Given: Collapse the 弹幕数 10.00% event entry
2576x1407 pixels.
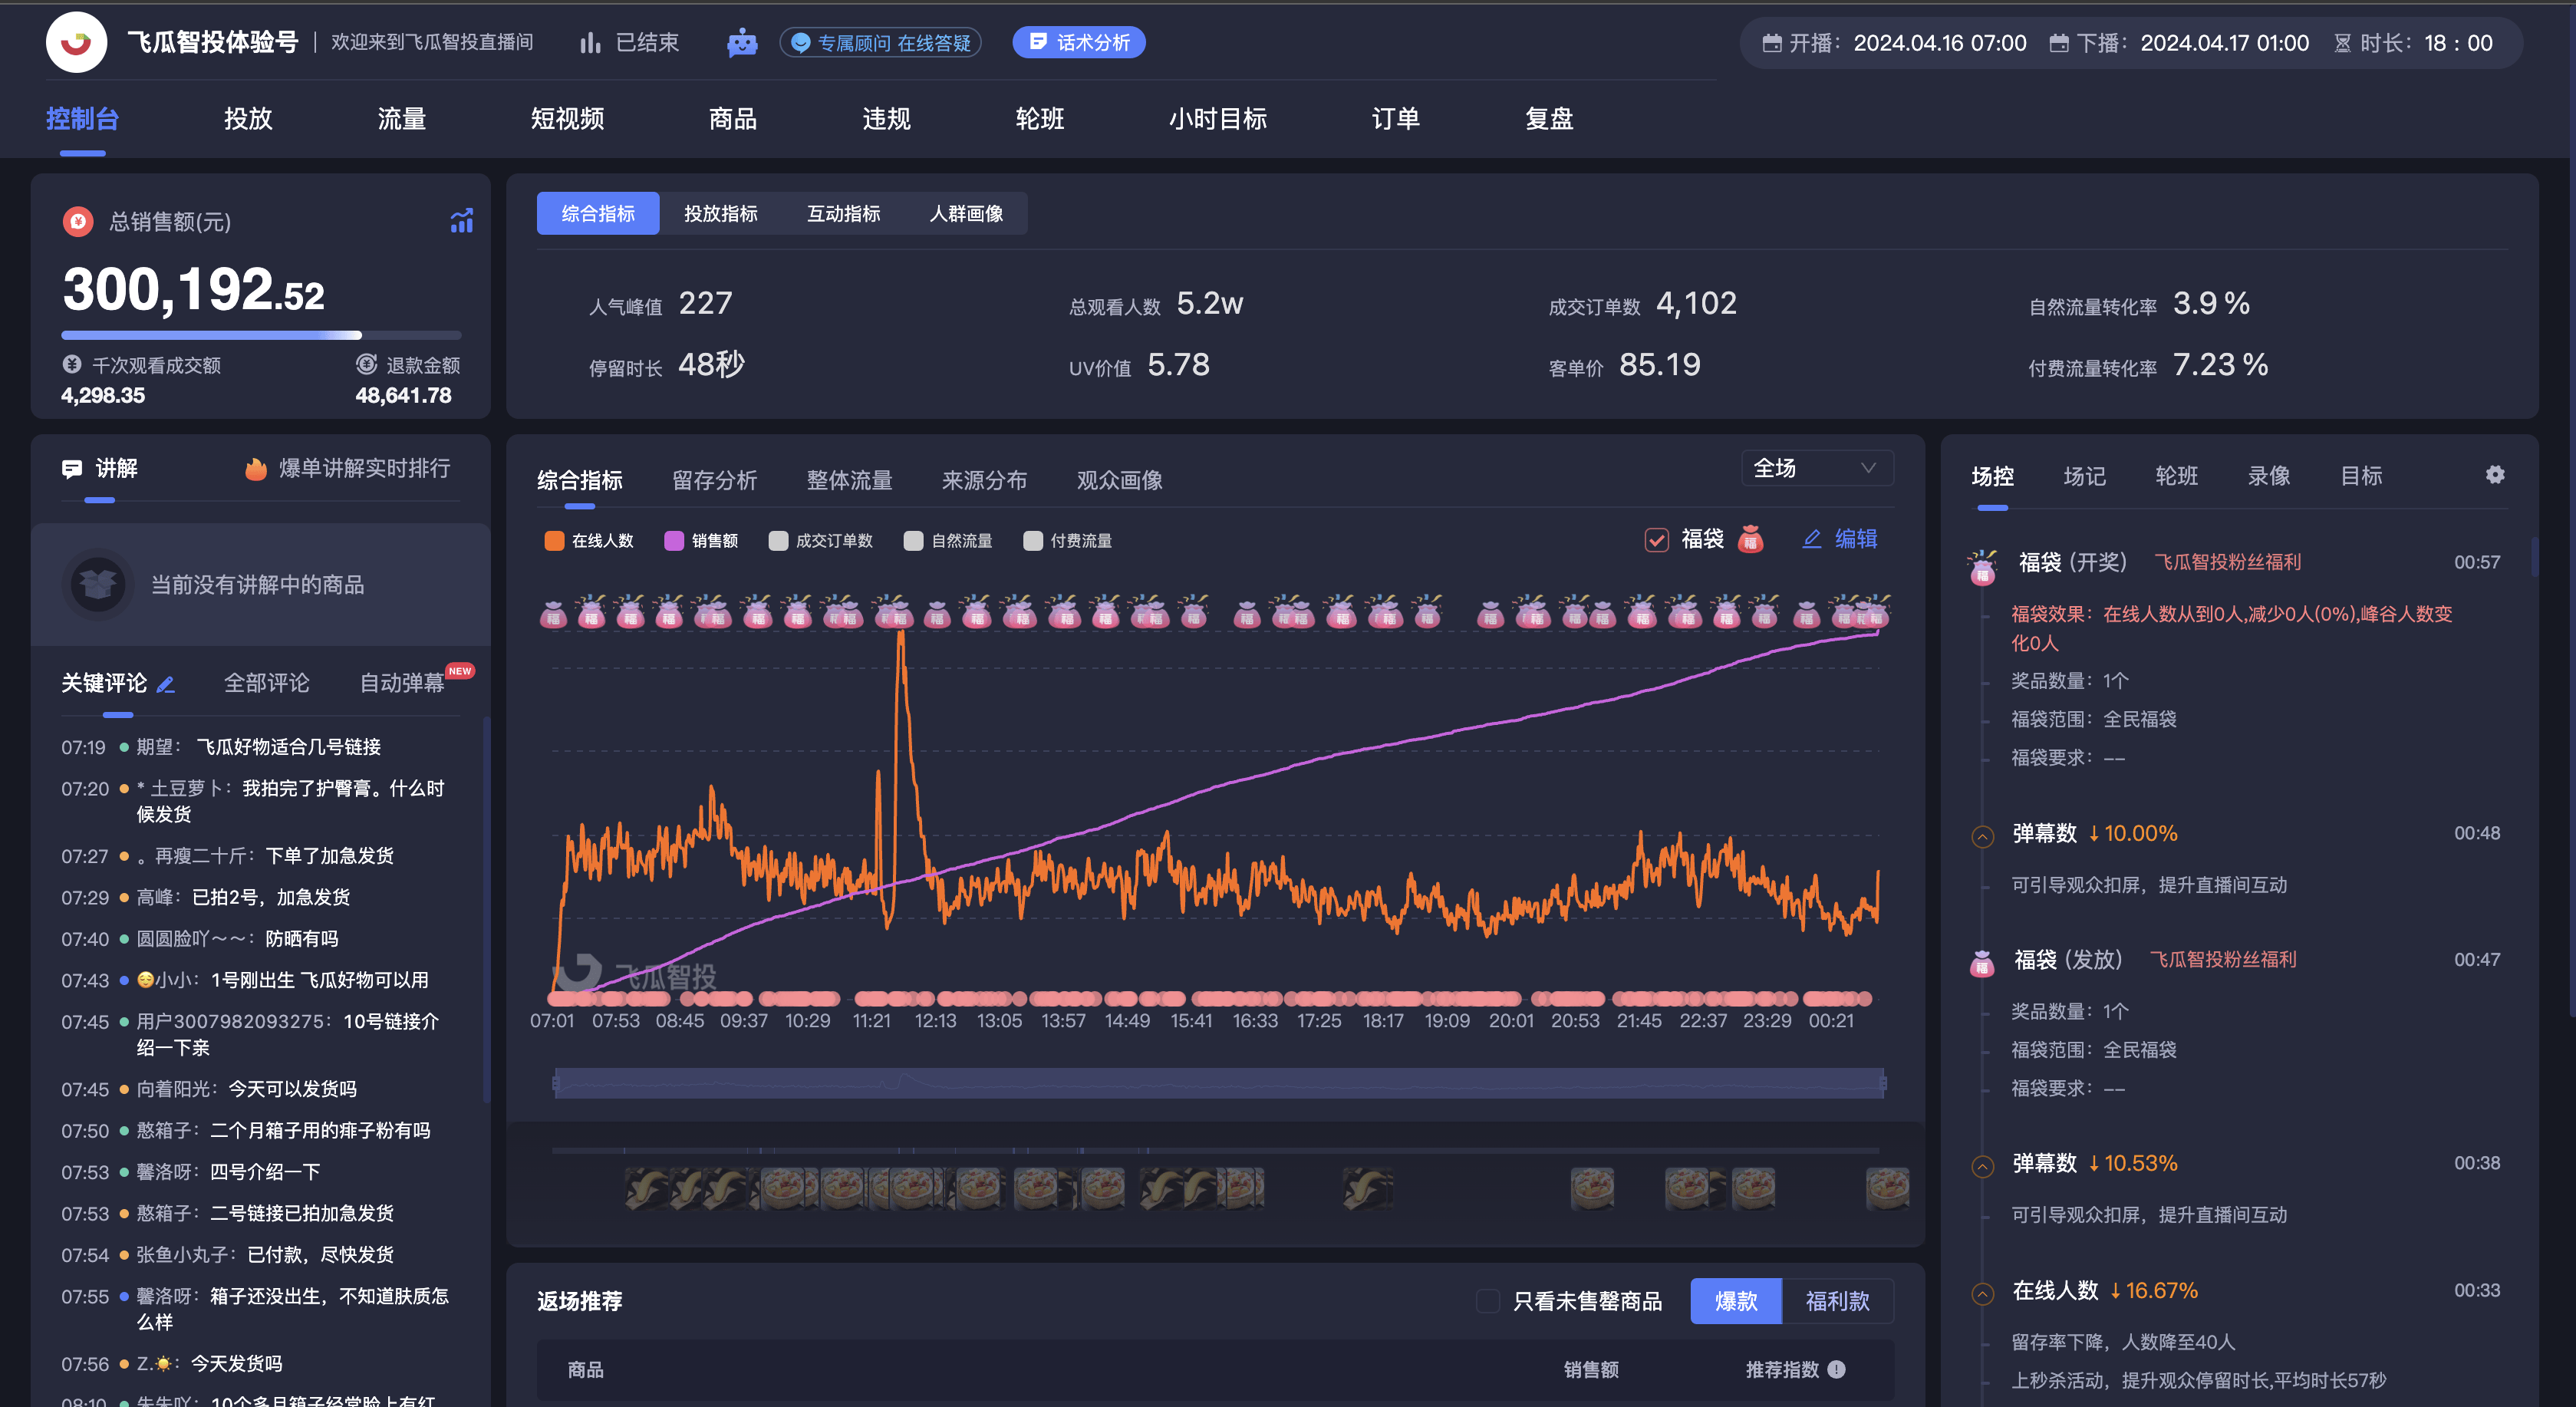Looking at the screenshot, I should (1982, 836).
